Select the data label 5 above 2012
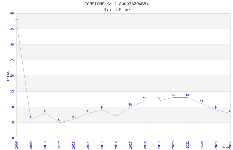This screenshot has width=233, height=150. (x=59, y=120)
